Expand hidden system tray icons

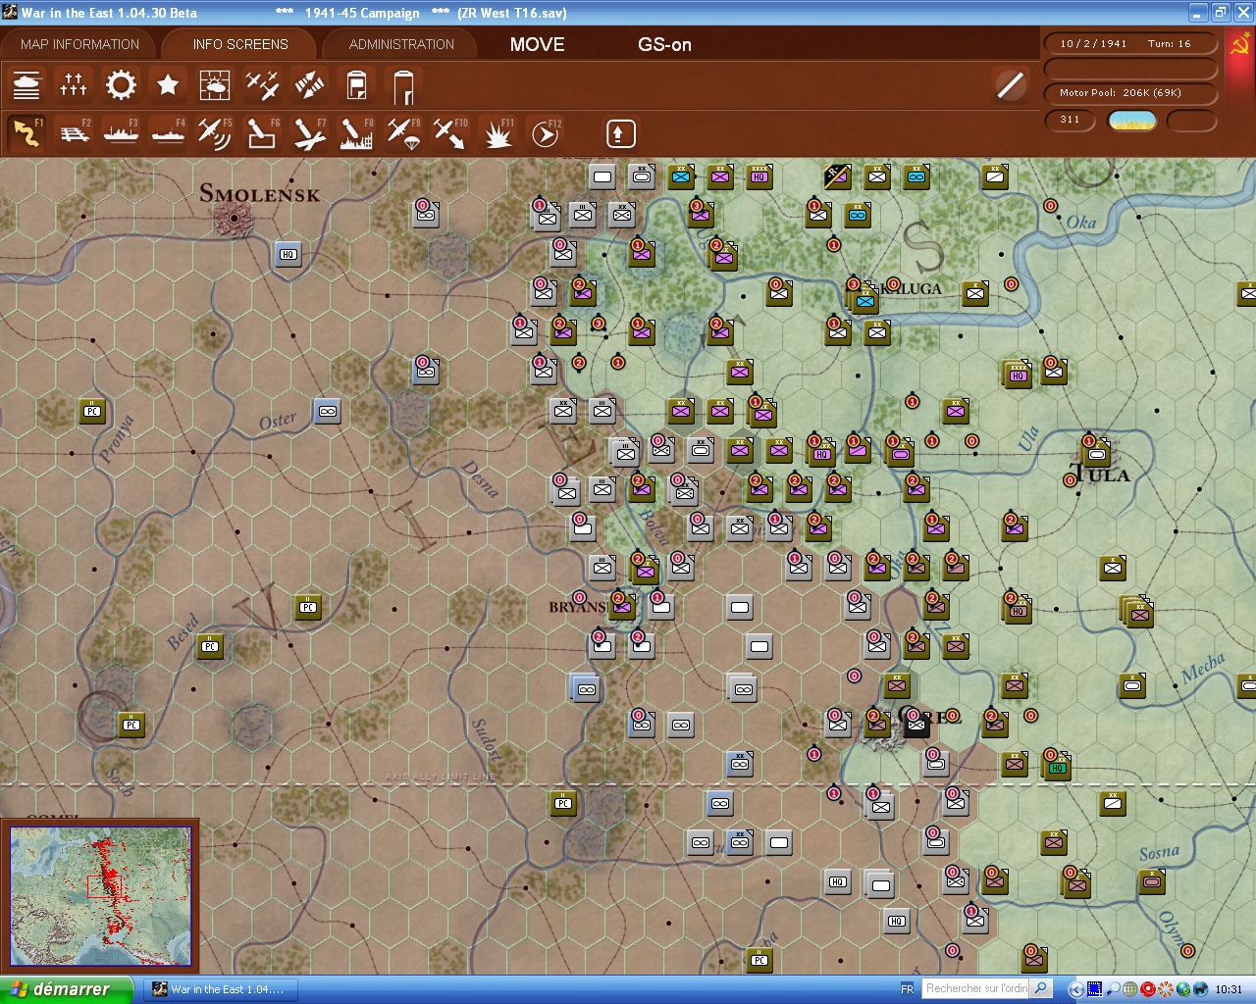[x=1076, y=989]
